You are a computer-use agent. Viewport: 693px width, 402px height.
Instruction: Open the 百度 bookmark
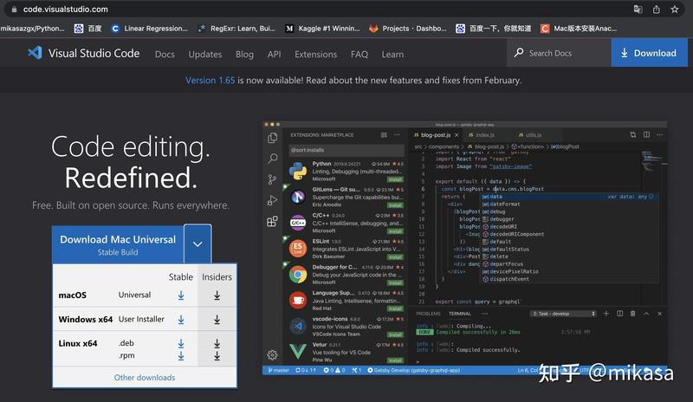pyautogui.click(x=88, y=29)
